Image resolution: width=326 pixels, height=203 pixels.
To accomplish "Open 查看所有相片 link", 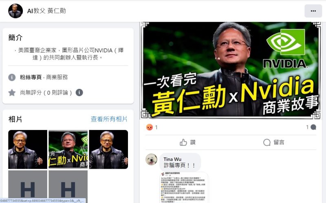I will coord(109,119).
